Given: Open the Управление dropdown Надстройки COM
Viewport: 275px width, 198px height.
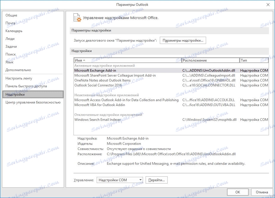Looking at the screenshot, I should pos(120,180).
